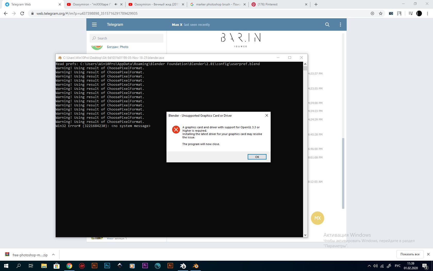
Task: Close the Unsupported Graphics Card dialog
Action: [x=267, y=115]
